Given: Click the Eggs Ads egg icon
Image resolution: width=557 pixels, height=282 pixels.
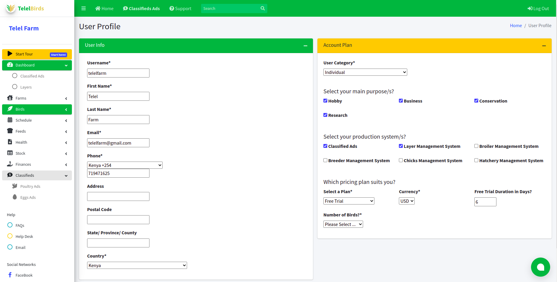Looking at the screenshot, I should (15, 197).
